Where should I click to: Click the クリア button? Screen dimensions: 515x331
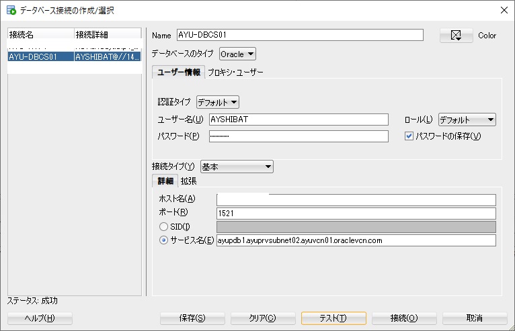tap(263, 318)
